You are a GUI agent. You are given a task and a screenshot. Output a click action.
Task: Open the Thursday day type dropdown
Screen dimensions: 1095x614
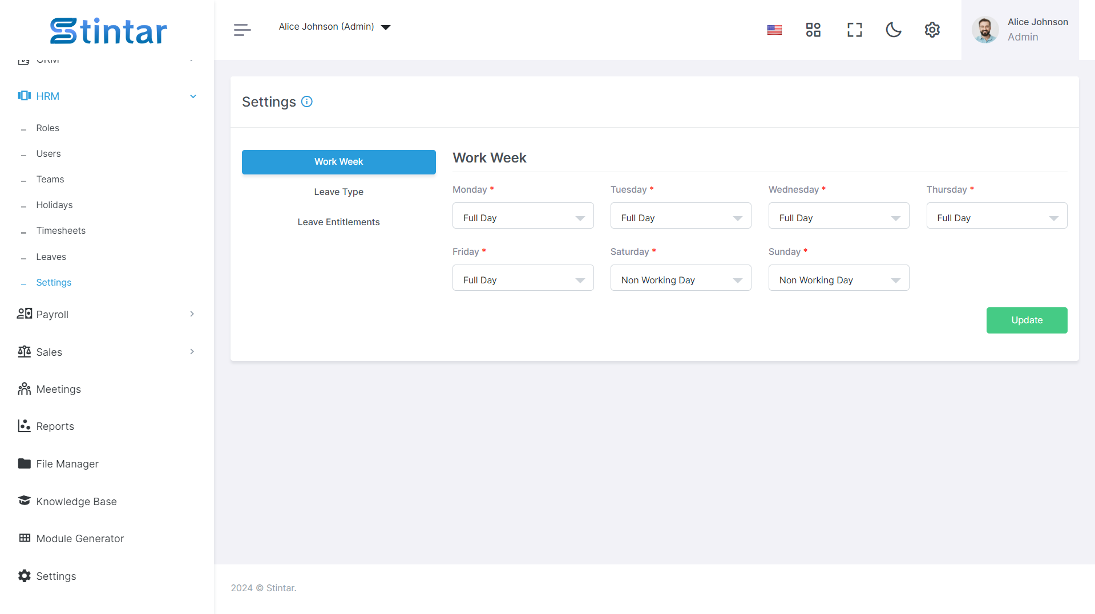997,216
